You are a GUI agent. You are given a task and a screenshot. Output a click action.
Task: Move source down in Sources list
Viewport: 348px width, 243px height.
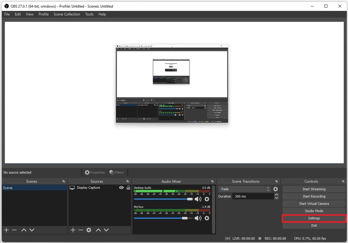(106, 230)
